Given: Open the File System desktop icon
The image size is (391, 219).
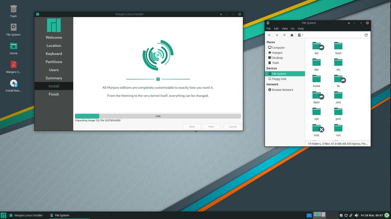Looking at the screenshot, I should coord(13,29).
